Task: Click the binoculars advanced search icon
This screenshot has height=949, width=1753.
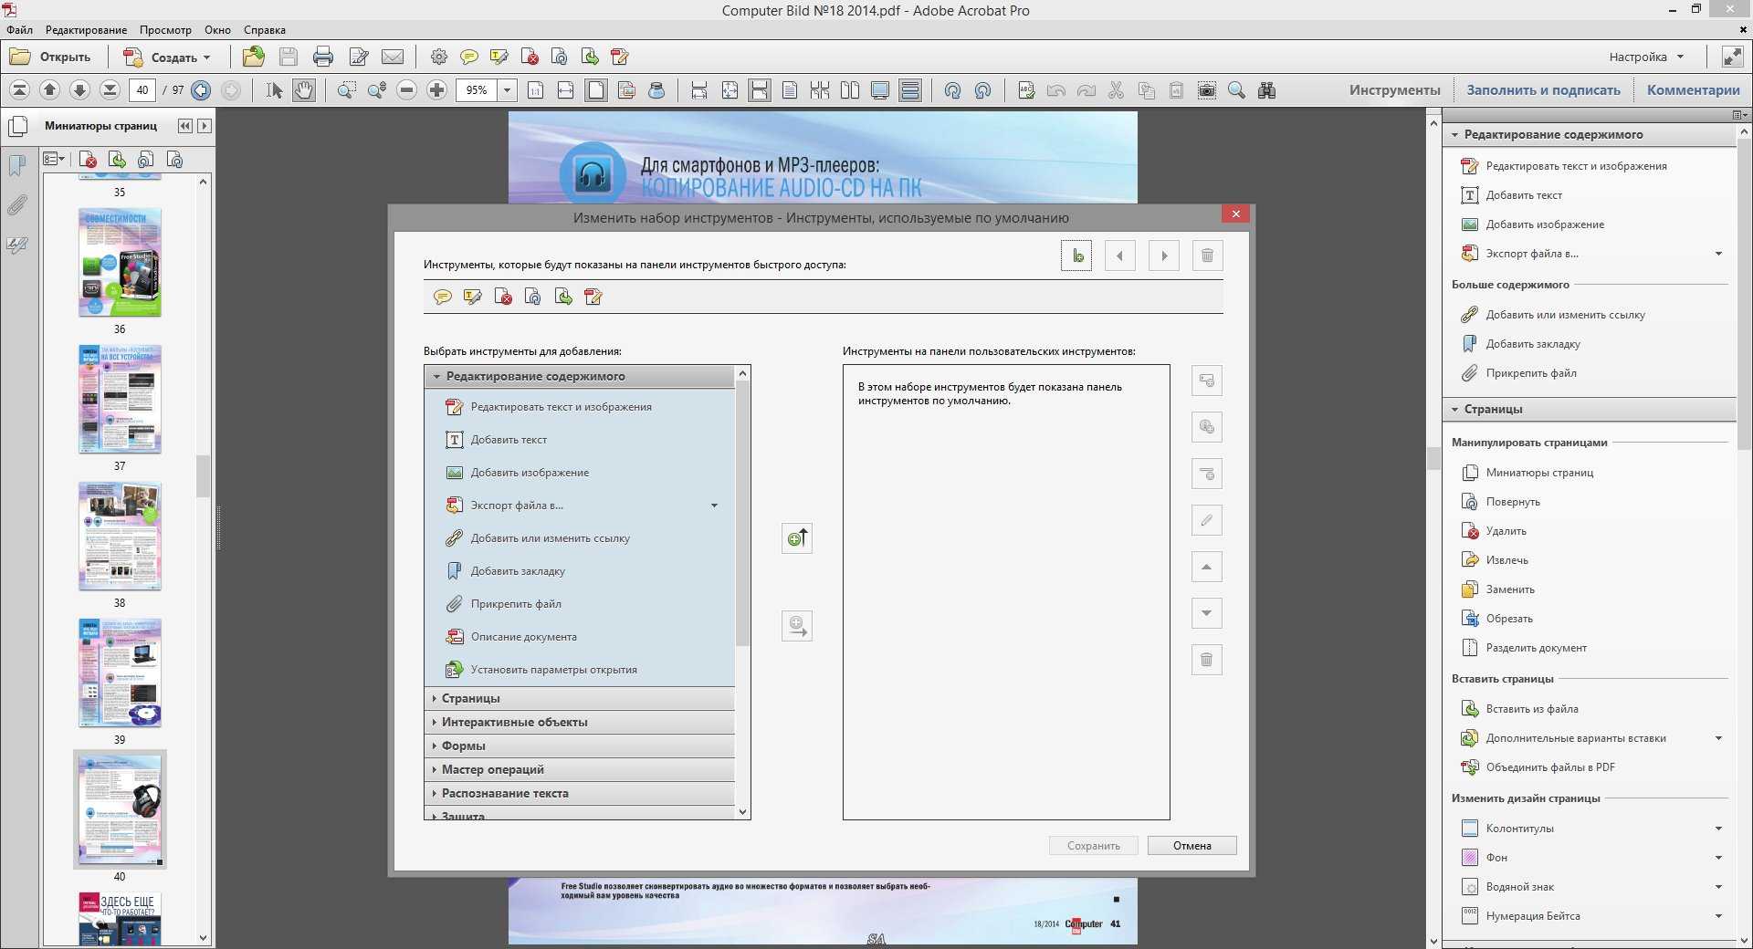Action: tap(1267, 90)
